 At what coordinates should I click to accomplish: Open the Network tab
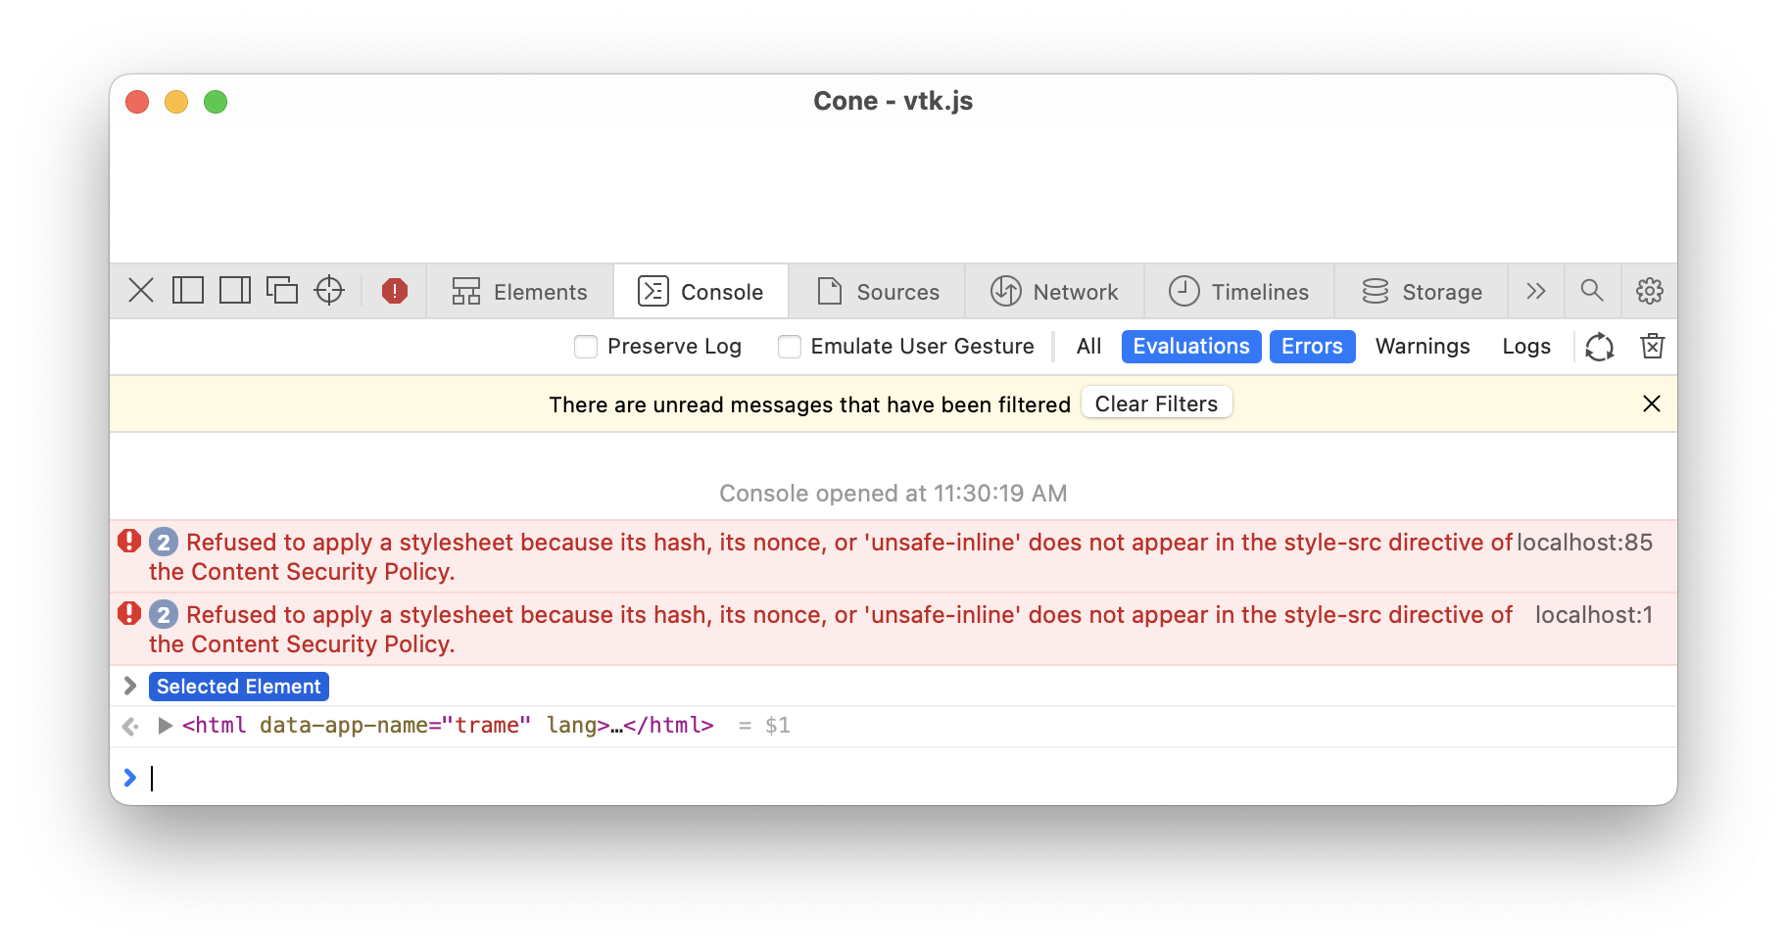click(1055, 292)
